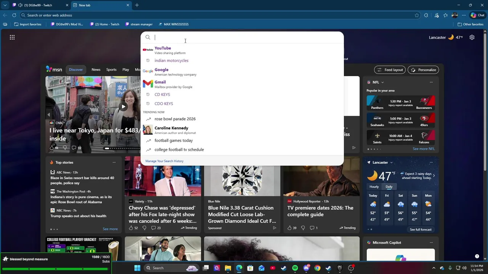Open comments on Chevy Chase article
The height and width of the screenshot is (274, 488).
[156, 228]
